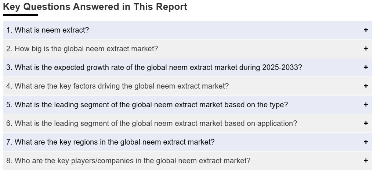Image resolution: width=373 pixels, height=172 pixels.
Task: Expand the 'What is neem extract?' plus icon
Action: point(366,30)
